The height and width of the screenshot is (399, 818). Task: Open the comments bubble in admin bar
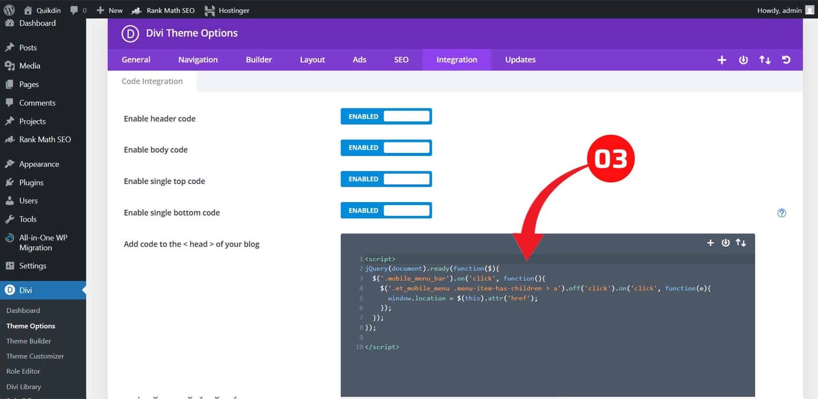78,10
